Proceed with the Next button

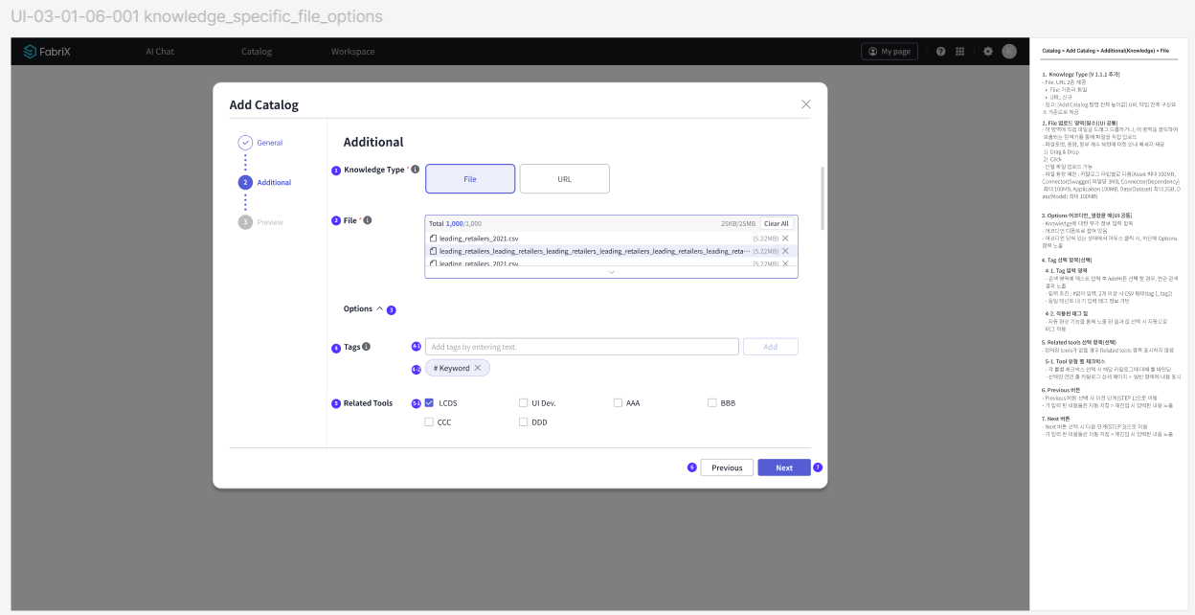[x=784, y=467]
